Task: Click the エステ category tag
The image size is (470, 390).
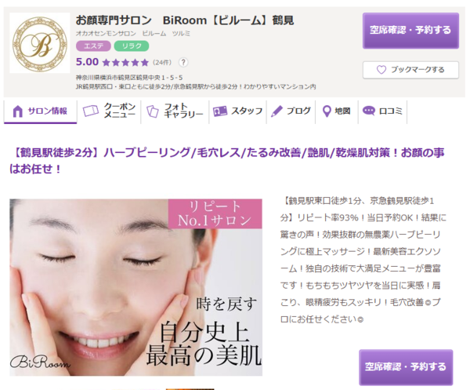Action: click(x=93, y=46)
